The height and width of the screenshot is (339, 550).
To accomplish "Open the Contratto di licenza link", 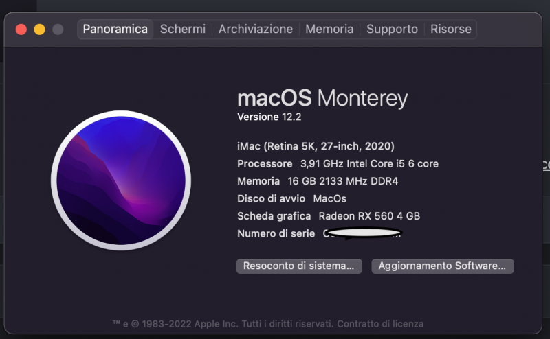I will click(380, 324).
